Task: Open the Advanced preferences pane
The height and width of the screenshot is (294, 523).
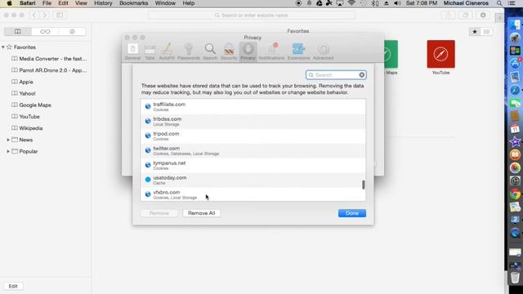Action: [x=323, y=51]
